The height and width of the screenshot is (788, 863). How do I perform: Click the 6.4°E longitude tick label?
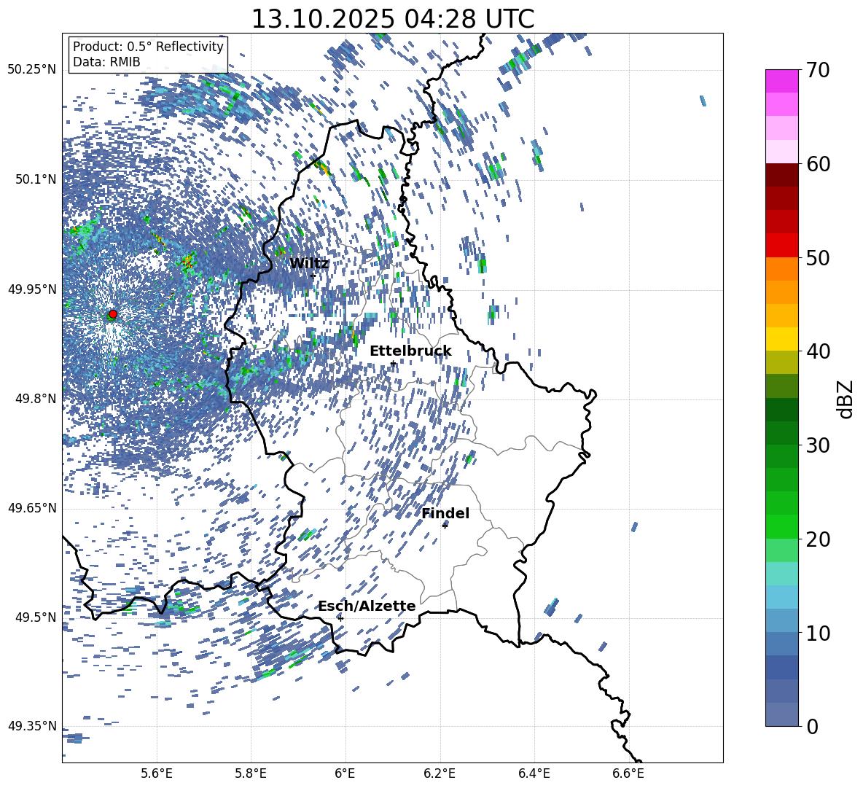[534, 773]
